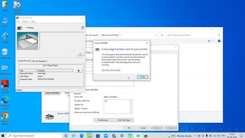The image size is (245, 138).
Task: Expand chevron after Devices and Printers breadcrumb
Action: coord(120,35)
